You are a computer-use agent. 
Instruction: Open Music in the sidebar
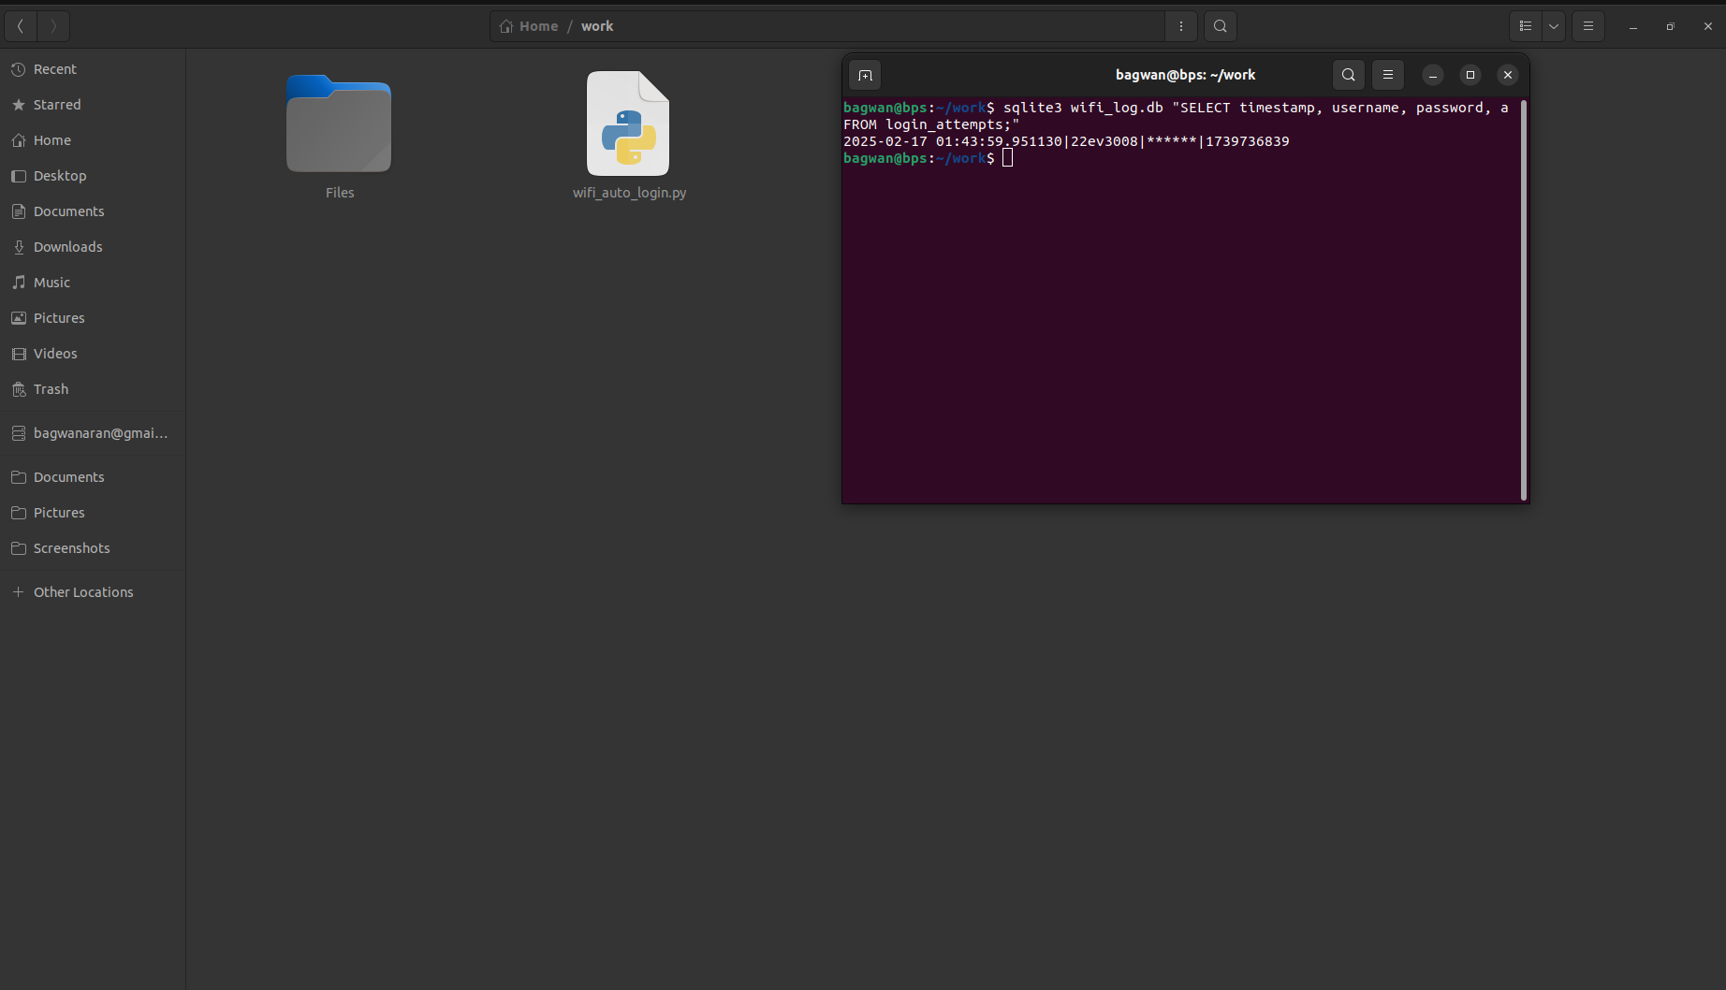point(93,283)
